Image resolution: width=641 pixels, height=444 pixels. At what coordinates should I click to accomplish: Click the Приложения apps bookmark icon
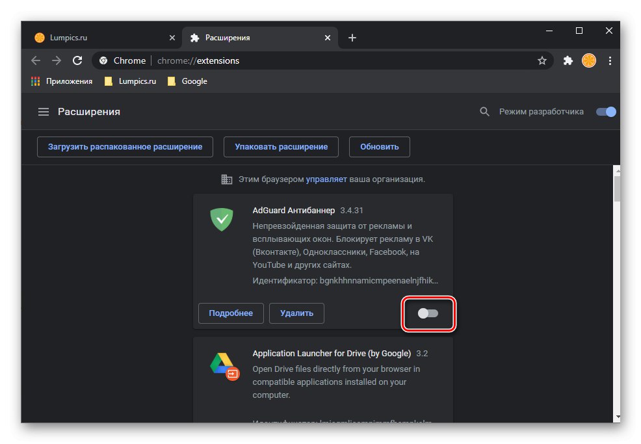coord(36,81)
